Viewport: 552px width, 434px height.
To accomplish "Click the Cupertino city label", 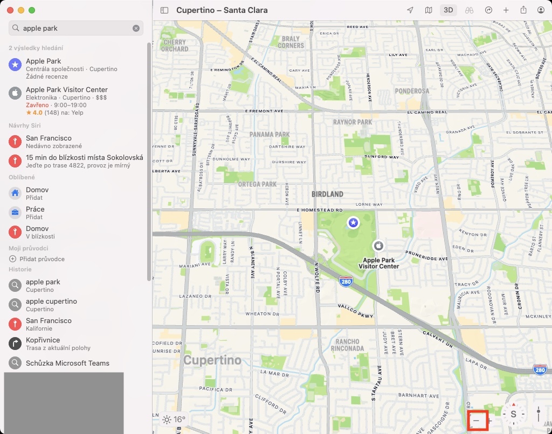I will tap(212, 360).
